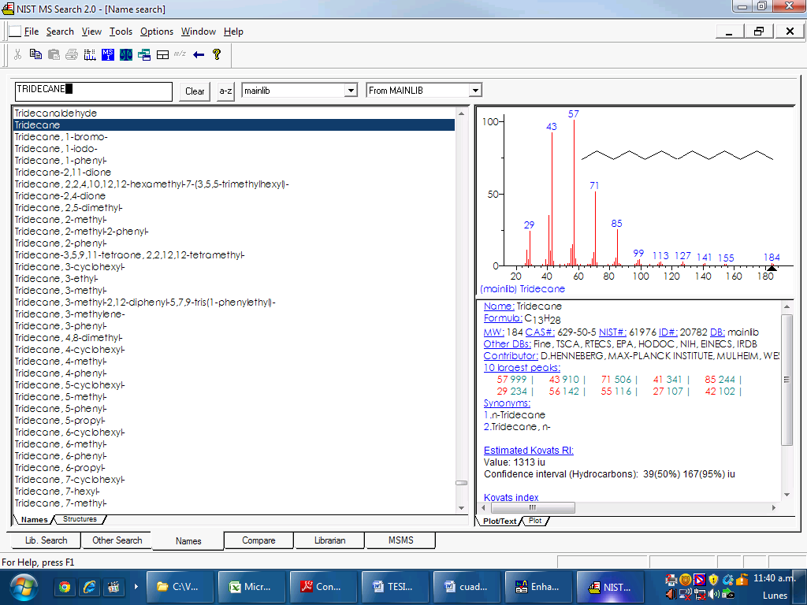Click scroll-down arrow of names list
Image resolution: width=807 pixels, height=605 pixels.
[461, 508]
